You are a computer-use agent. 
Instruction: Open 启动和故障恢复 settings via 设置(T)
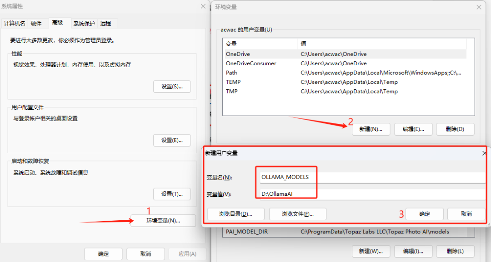coord(171,194)
